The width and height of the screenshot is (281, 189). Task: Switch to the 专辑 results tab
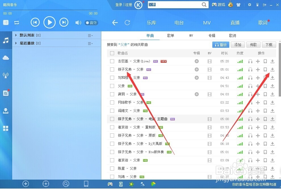212,36
